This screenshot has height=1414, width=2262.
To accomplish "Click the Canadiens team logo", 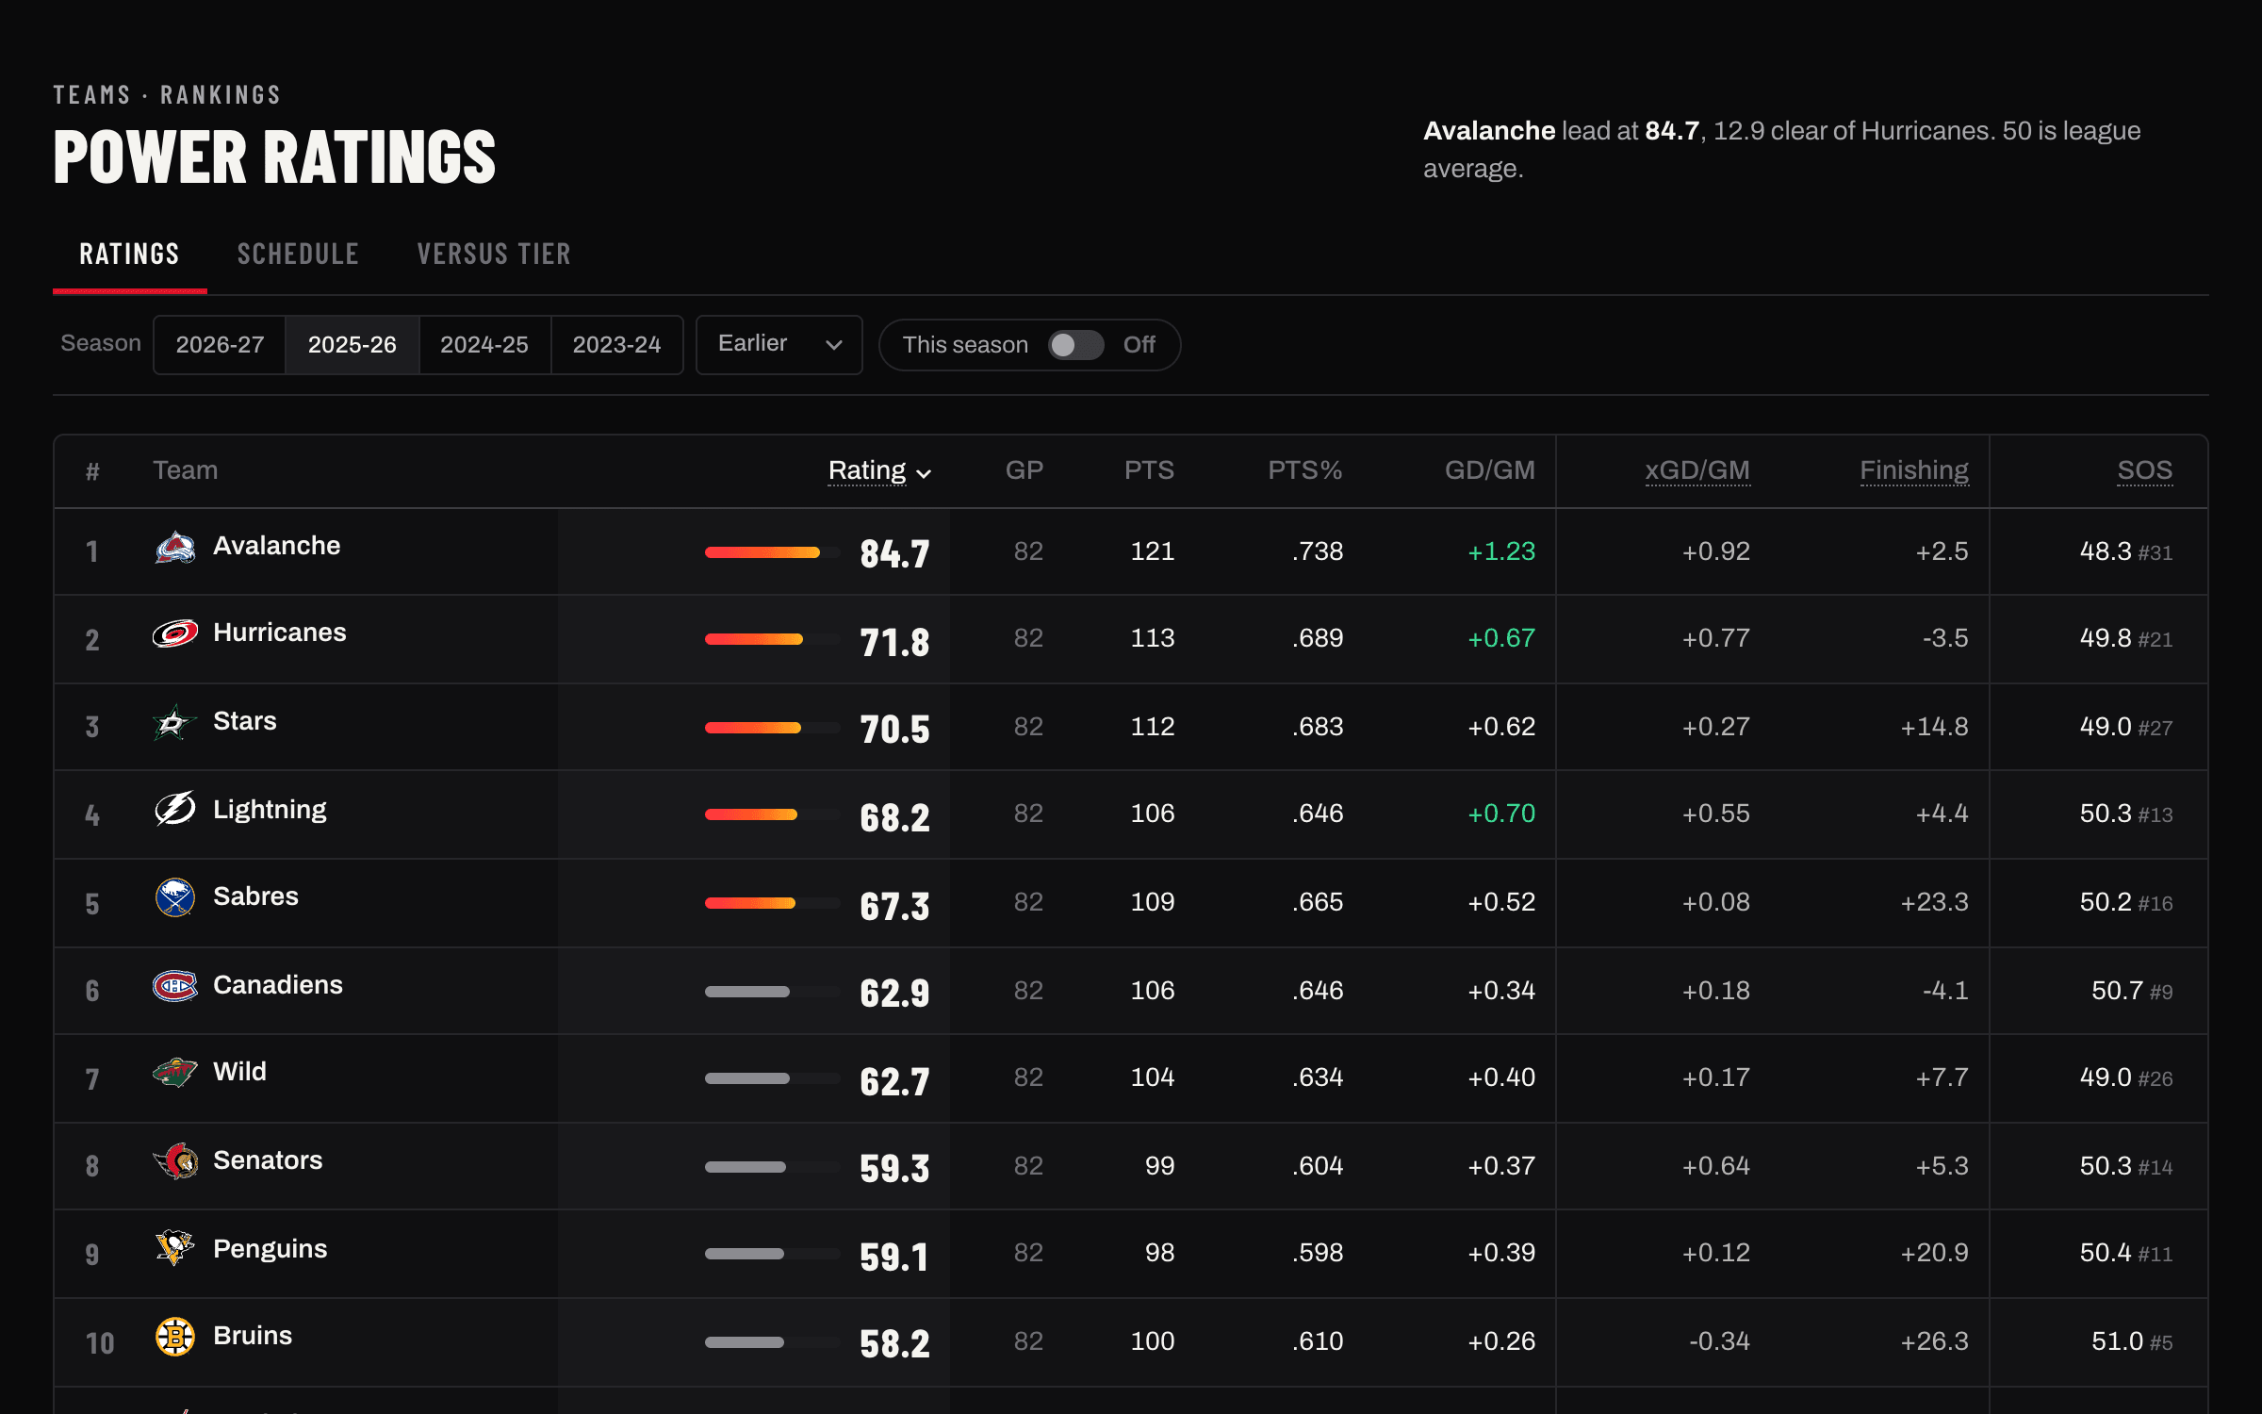I will [x=175, y=986].
